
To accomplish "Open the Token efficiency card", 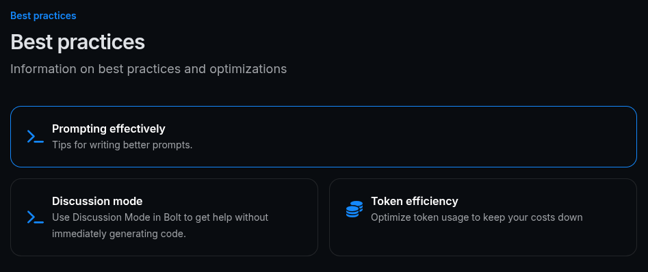I will pos(483,217).
